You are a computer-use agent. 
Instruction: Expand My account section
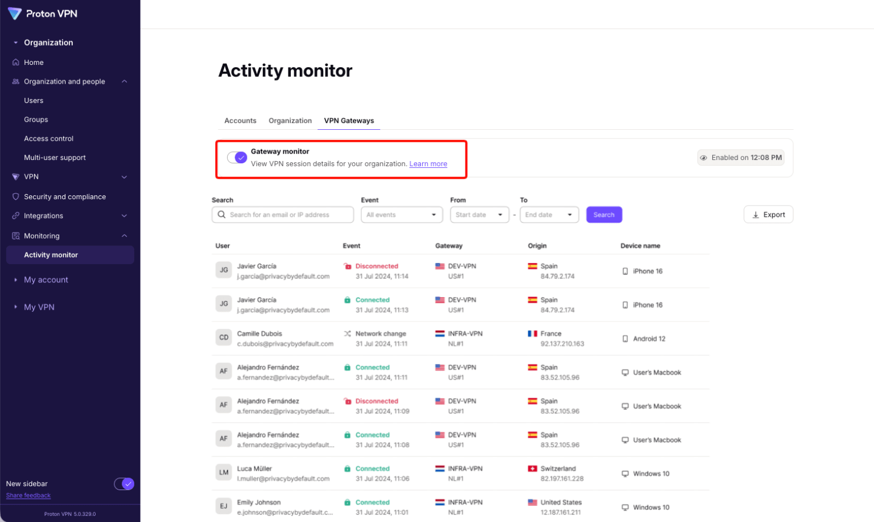(46, 280)
